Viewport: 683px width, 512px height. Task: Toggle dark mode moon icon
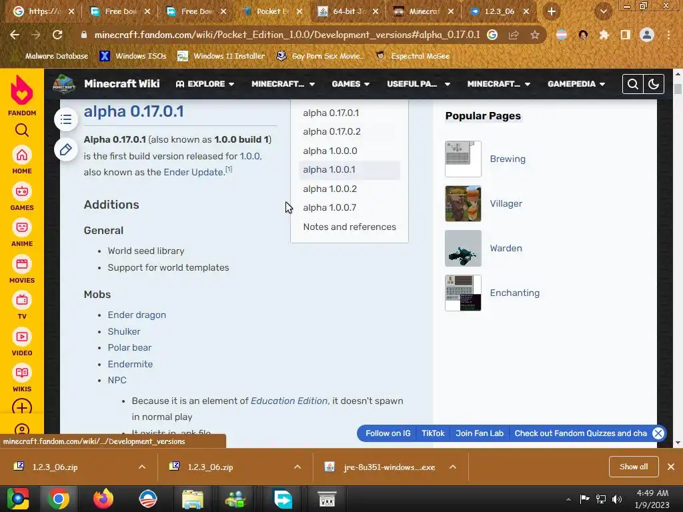click(x=654, y=84)
